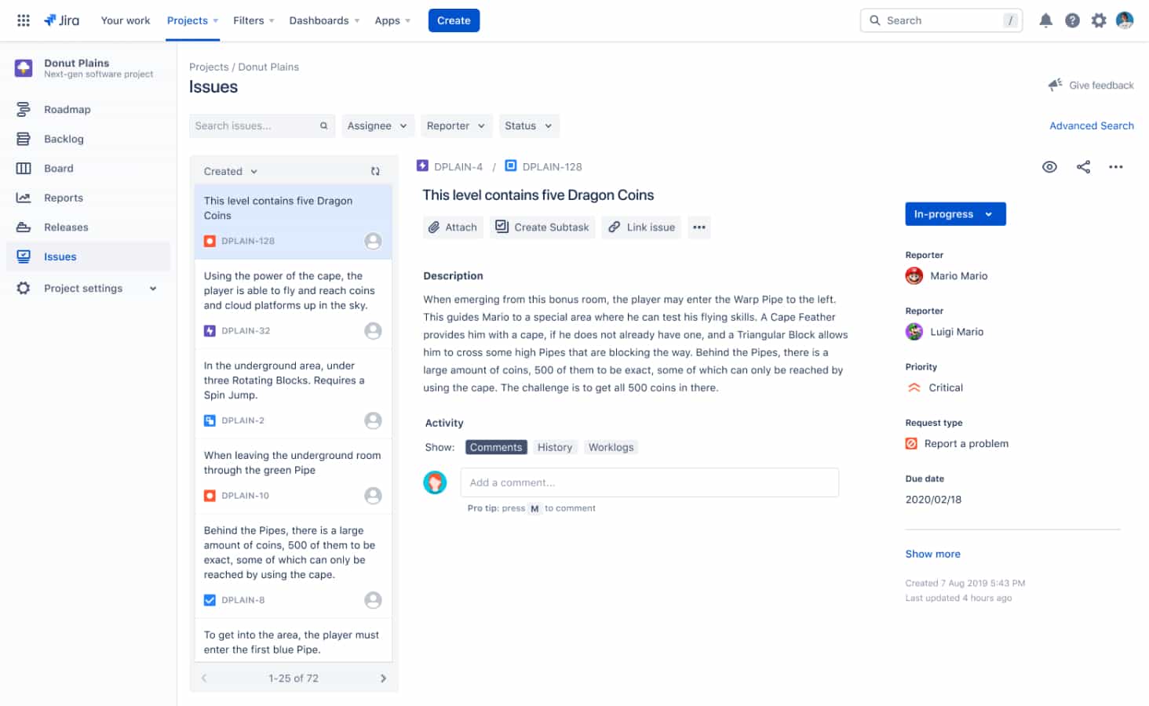Image resolution: width=1149 pixels, height=706 pixels.
Task: Open help via the question mark icon
Action: tap(1072, 20)
